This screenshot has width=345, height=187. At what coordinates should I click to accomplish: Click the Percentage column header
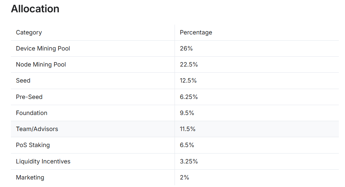click(x=196, y=32)
